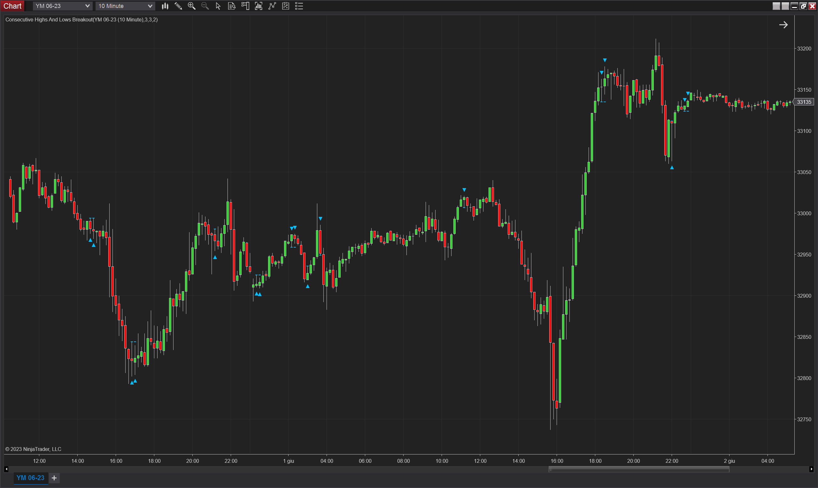Click the 33050 price axis label
This screenshot has width=818, height=488.
click(x=804, y=172)
